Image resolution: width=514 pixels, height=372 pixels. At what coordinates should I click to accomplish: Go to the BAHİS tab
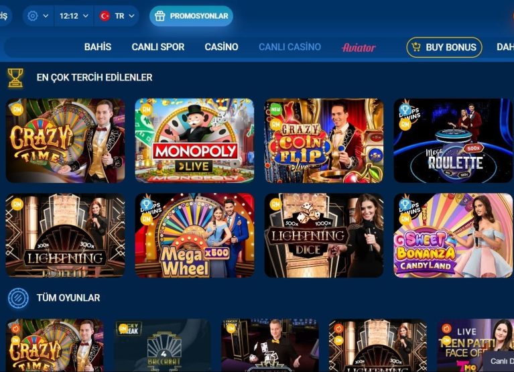[x=98, y=47]
